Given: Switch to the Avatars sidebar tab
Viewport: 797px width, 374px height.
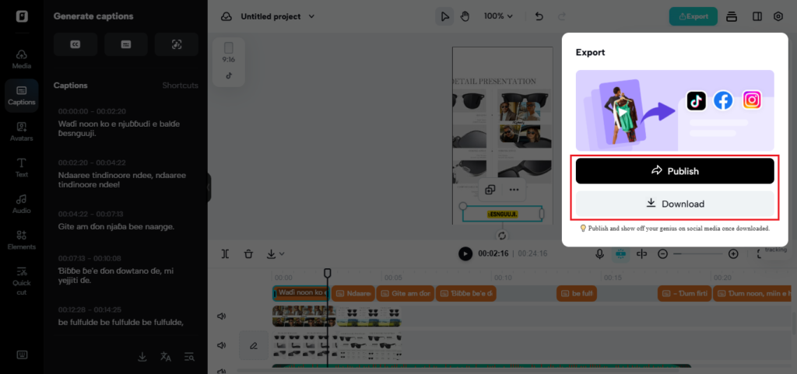Looking at the screenshot, I should click(x=22, y=131).
